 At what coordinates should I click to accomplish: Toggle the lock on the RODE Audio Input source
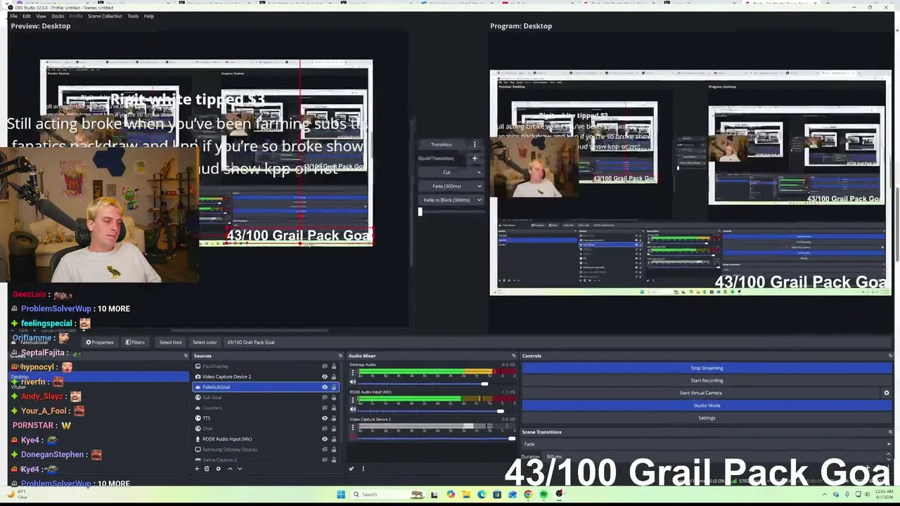coord(333,439)
